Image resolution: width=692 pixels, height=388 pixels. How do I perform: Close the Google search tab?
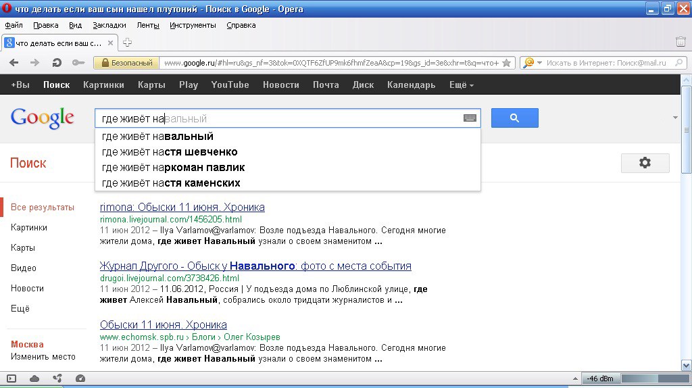(x=110, y=43)
